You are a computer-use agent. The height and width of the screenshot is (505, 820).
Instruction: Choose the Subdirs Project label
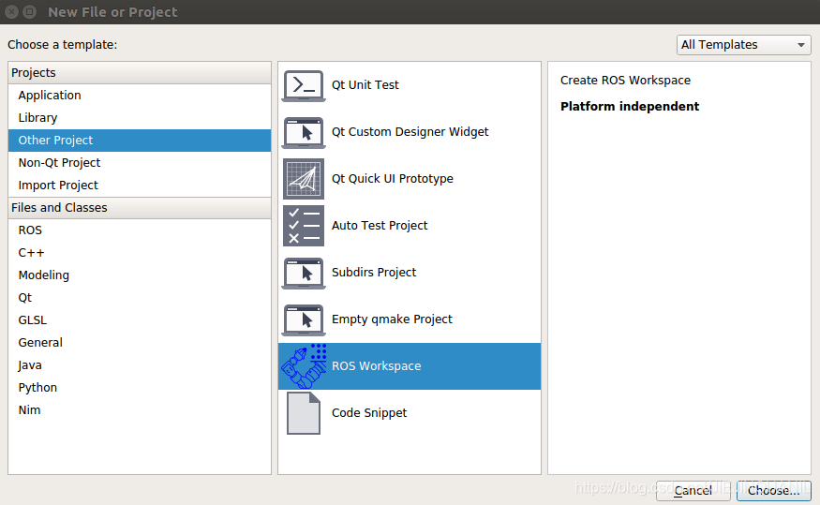(x=374, y=273)
